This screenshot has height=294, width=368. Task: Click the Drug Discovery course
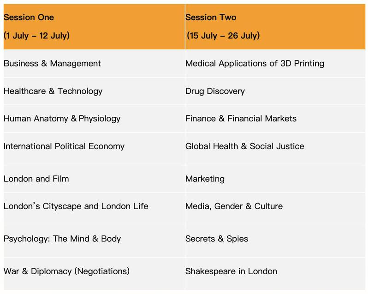[215, 91]
